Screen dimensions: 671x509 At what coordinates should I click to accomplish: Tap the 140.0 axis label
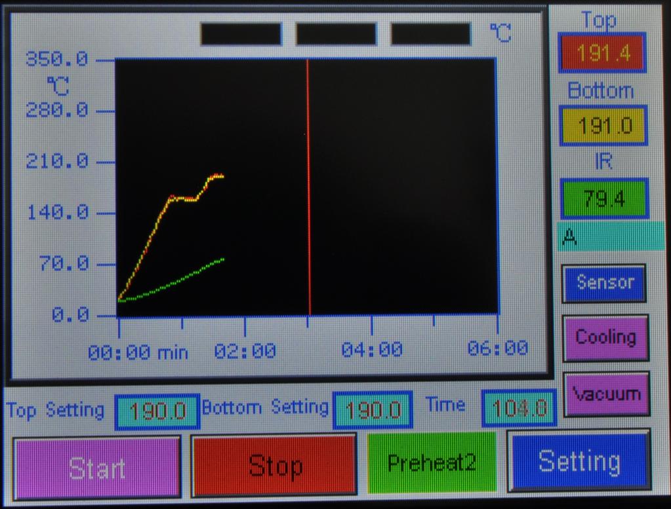pyautogui.click(x=57, y=212)
